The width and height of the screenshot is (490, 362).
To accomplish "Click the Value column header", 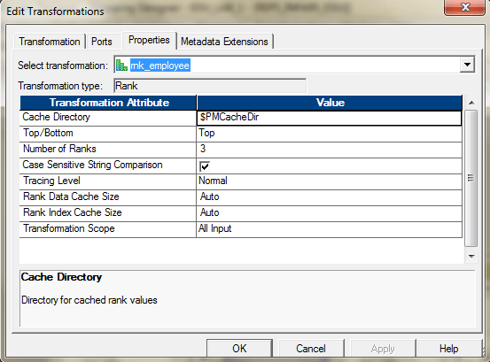I will [330, 103].
